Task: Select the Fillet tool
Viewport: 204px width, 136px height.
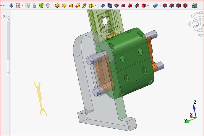Action: (x=165, y=6)
